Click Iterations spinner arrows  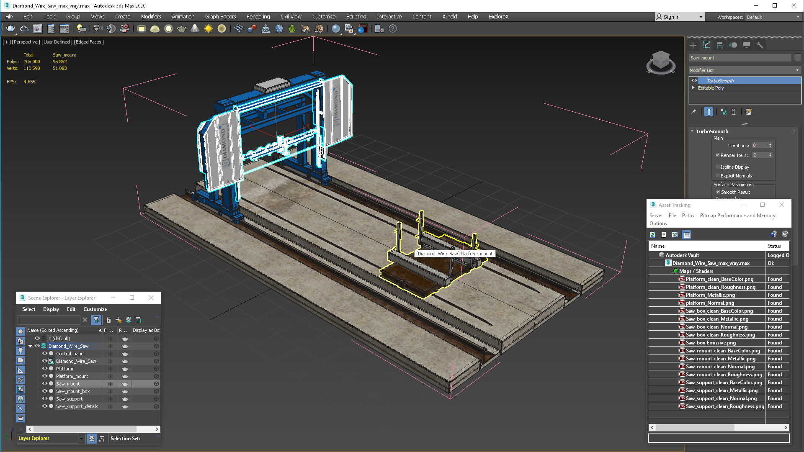click(x=770, y=146)
